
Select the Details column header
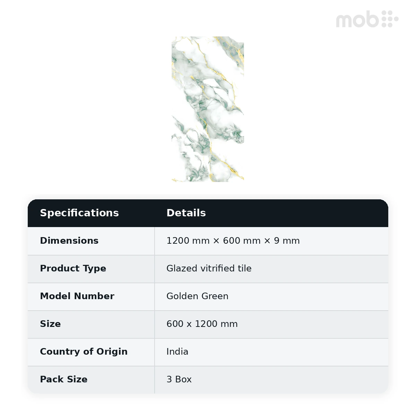click(186, 213)
